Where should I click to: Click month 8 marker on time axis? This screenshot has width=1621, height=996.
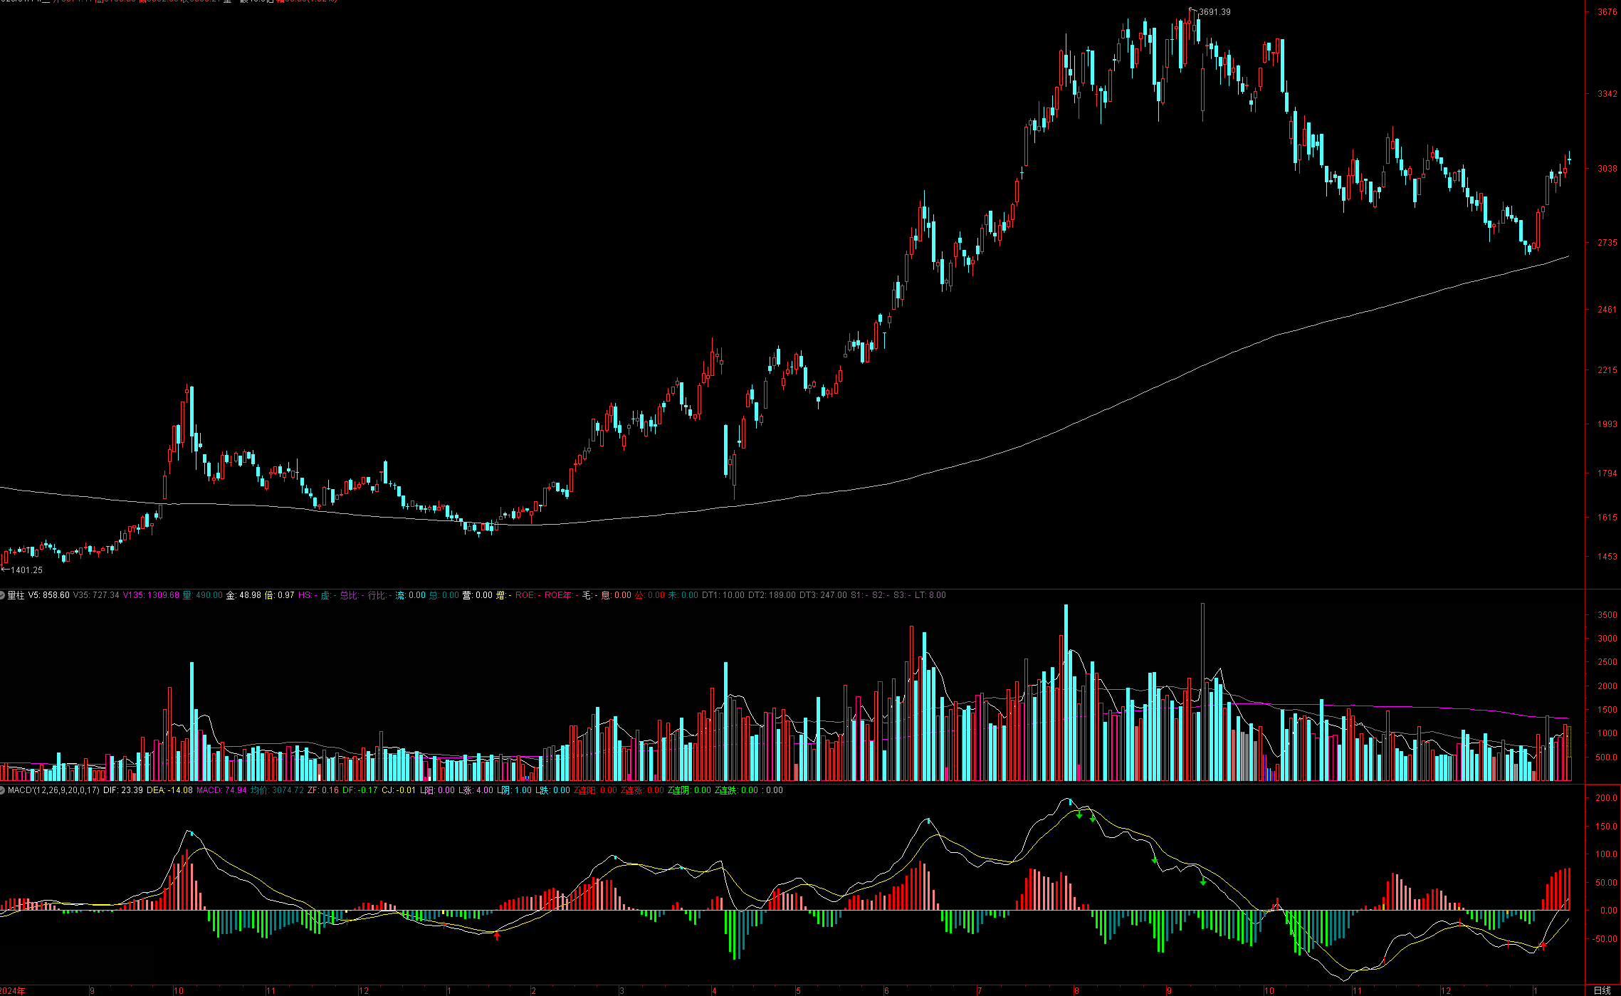[1076, 990]
